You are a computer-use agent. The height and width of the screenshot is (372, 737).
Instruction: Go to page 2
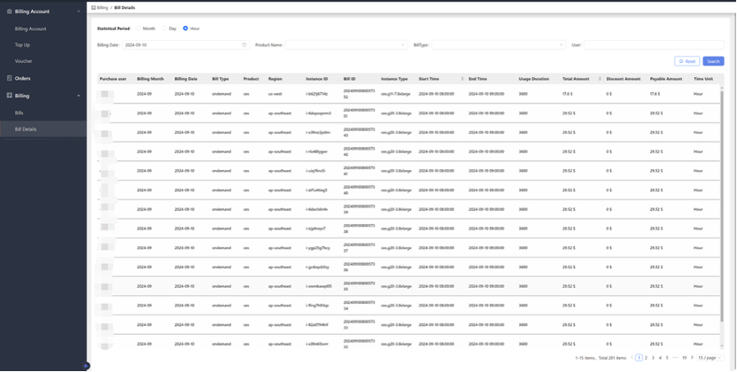coord(646,358)
